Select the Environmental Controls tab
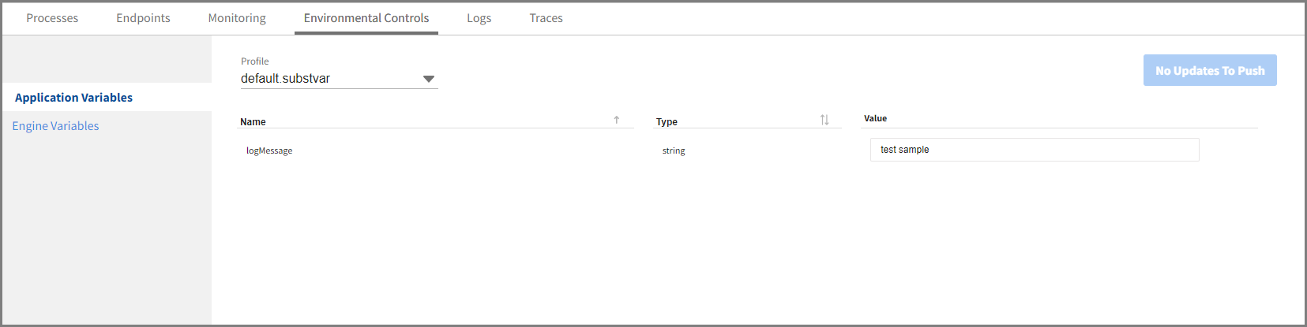Image resolution: width=1307 pixels, height=327 pixels. point(366,18)
